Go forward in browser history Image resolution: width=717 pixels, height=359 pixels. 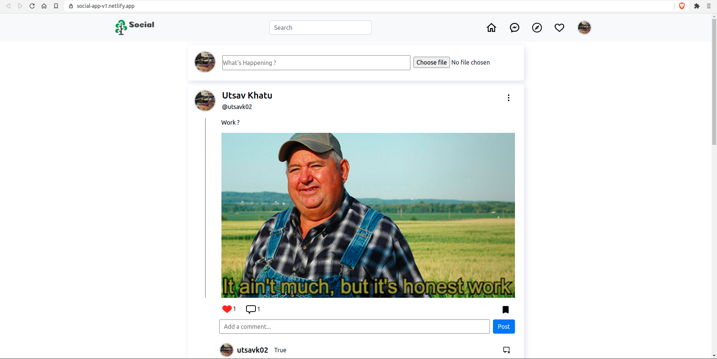[20, 6]
